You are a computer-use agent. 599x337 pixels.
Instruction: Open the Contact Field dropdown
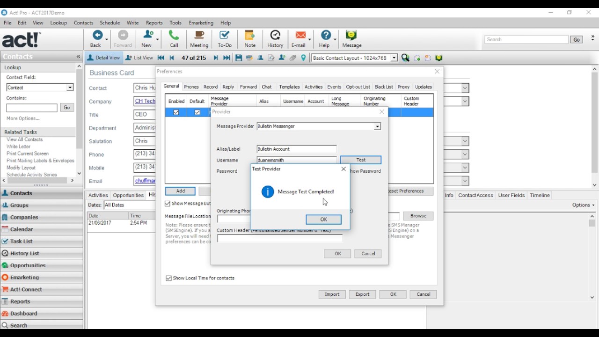70,88
